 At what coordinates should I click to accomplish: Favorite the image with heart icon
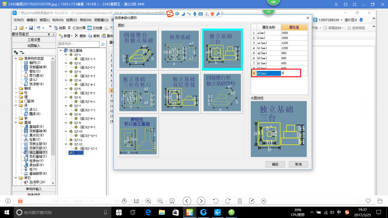pos(368,201)
